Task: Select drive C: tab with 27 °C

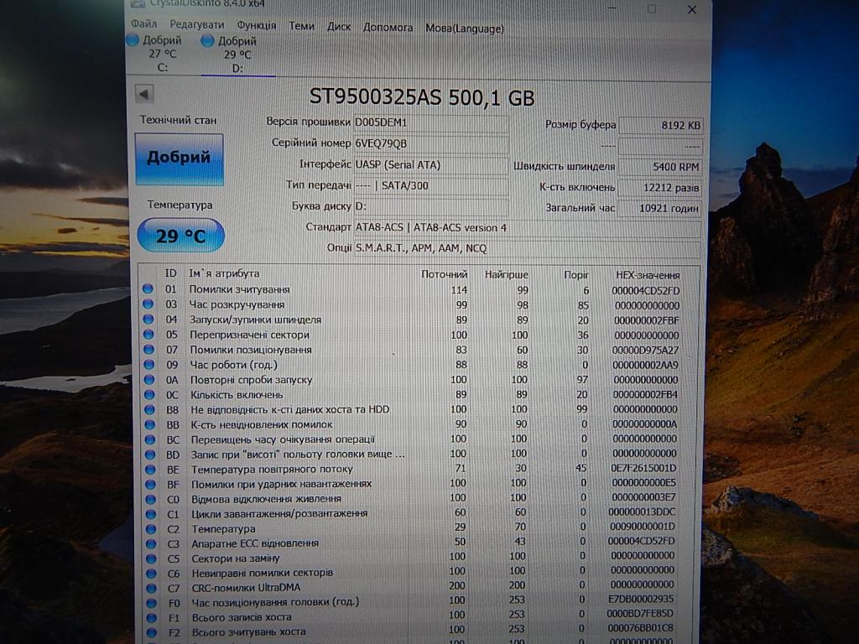Action: [x=162, y=54]
